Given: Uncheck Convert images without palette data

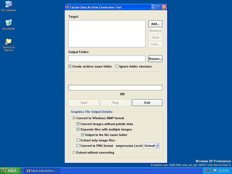Looking at the screenshot, I should coord(78,124).
